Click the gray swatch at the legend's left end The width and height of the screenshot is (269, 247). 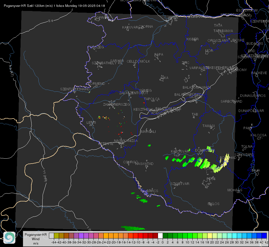click(51, 235)
